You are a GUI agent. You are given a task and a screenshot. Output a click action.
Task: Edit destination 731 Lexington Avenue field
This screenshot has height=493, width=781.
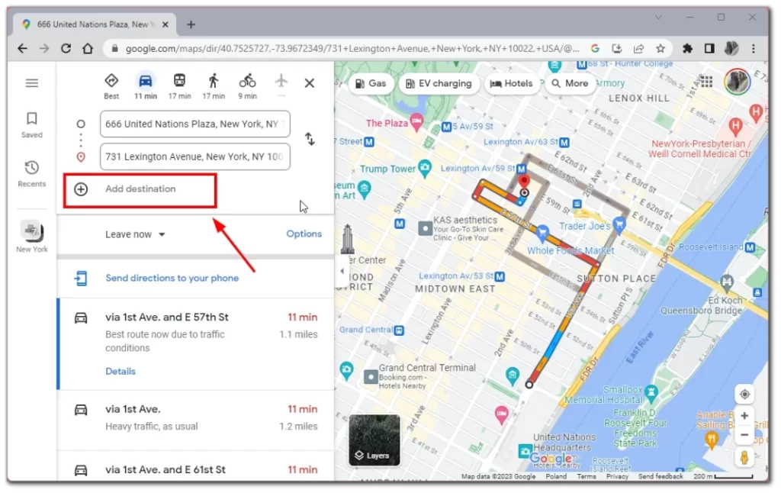[194, 156]
